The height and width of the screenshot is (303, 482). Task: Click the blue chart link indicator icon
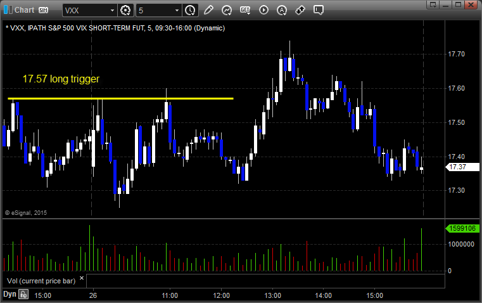pos(8,10)
